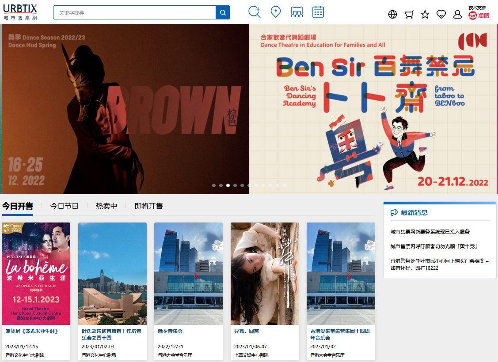Image resolution: width=498 pixels, height=362 pixels.
Task: Open language globe icon
Action: tap(392, 15)
